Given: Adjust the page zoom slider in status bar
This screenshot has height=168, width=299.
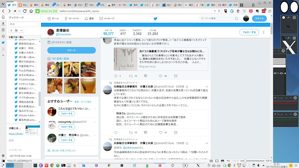Looking at the screenshot, I should tap(253, 161).
